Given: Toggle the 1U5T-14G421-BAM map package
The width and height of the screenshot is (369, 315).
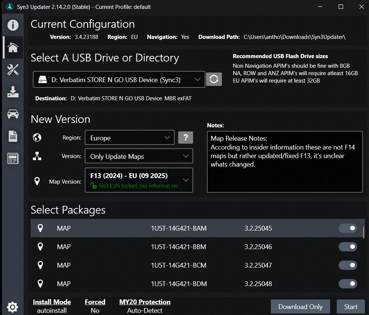Looking at the screenshot, I should coord(348,228).
